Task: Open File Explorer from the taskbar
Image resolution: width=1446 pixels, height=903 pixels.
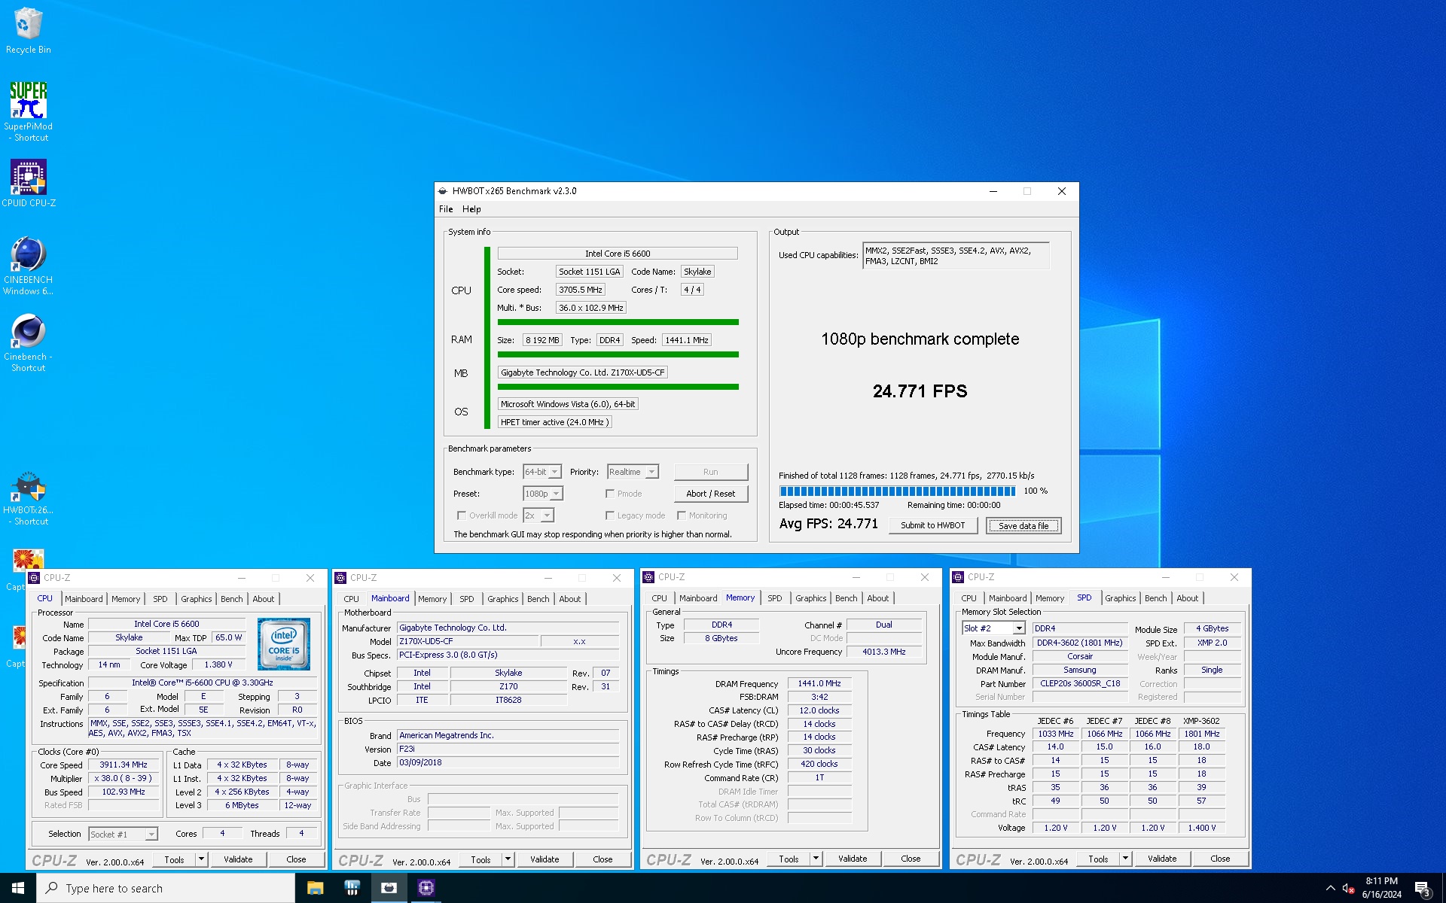Action: tap(315, 888)
